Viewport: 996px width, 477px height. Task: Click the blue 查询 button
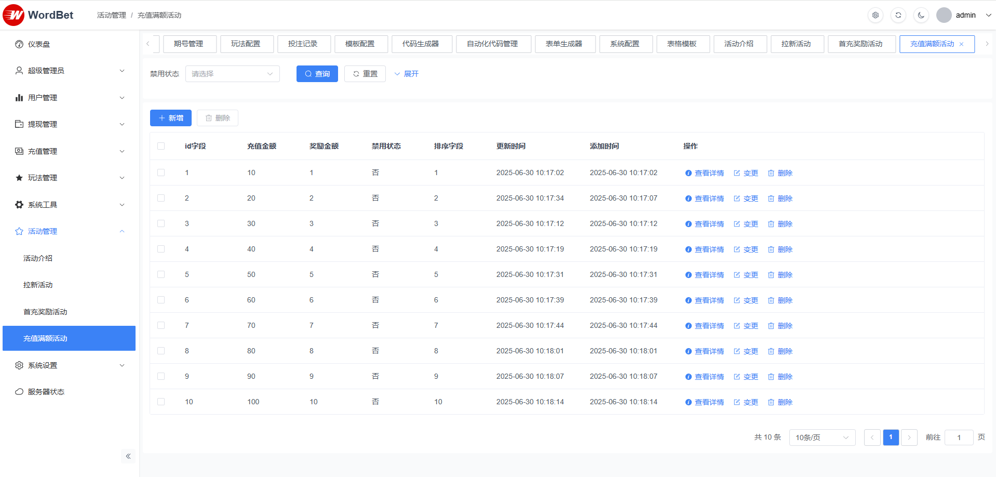tap(317, 74)
